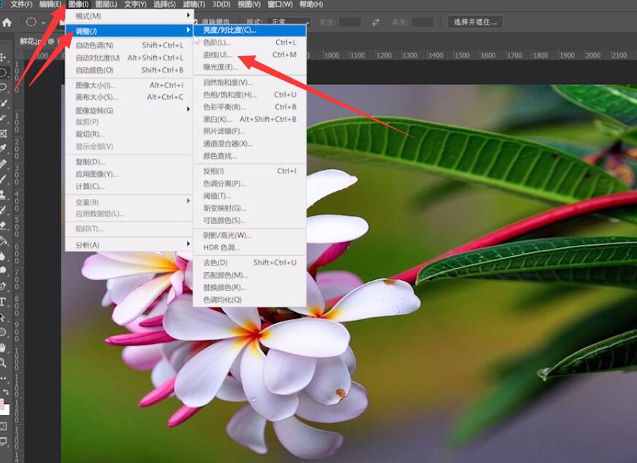
Task: Select the Type tool
Action: click(3, 302)
